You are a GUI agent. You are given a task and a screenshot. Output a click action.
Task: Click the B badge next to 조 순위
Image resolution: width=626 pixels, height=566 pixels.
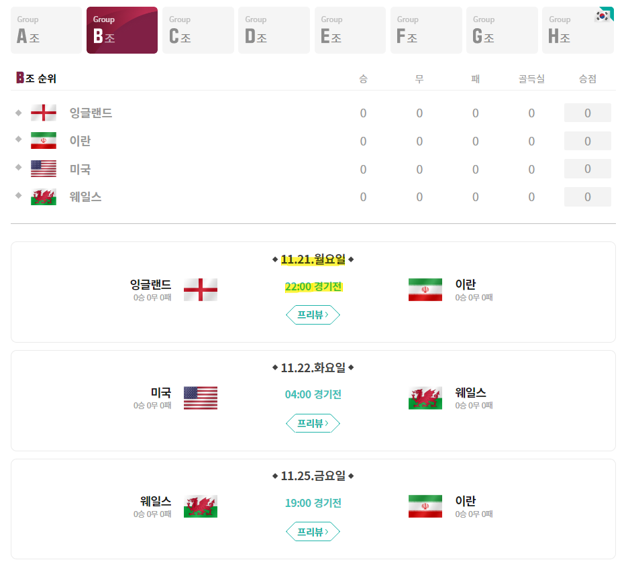(x=20, y=78)
